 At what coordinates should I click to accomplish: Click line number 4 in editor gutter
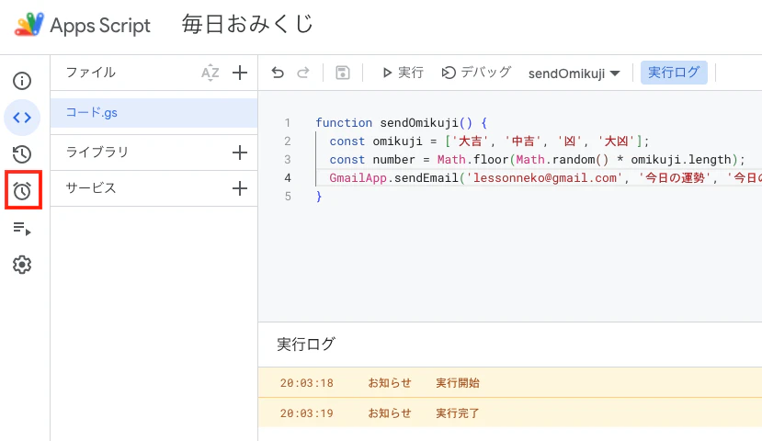pyautogui.click(x=288, y=178)
